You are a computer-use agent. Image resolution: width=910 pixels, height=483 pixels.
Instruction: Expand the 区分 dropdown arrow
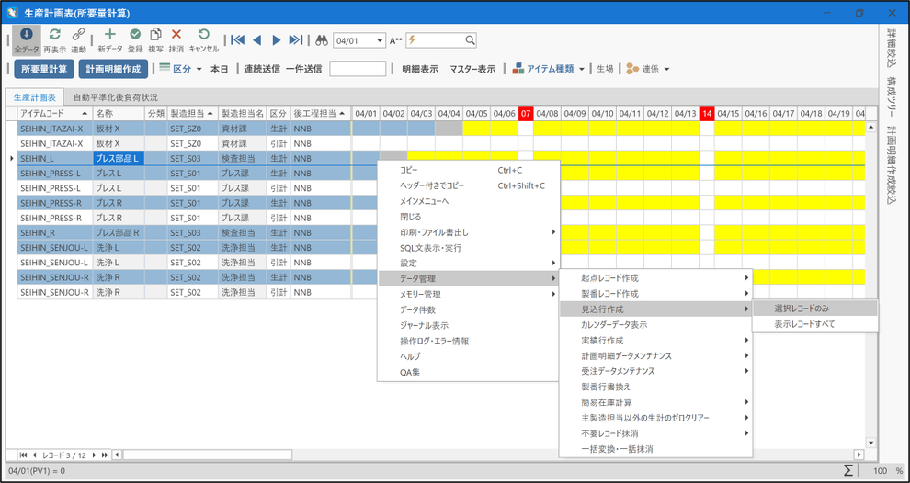pyautogui.click(x=199, y=69)
